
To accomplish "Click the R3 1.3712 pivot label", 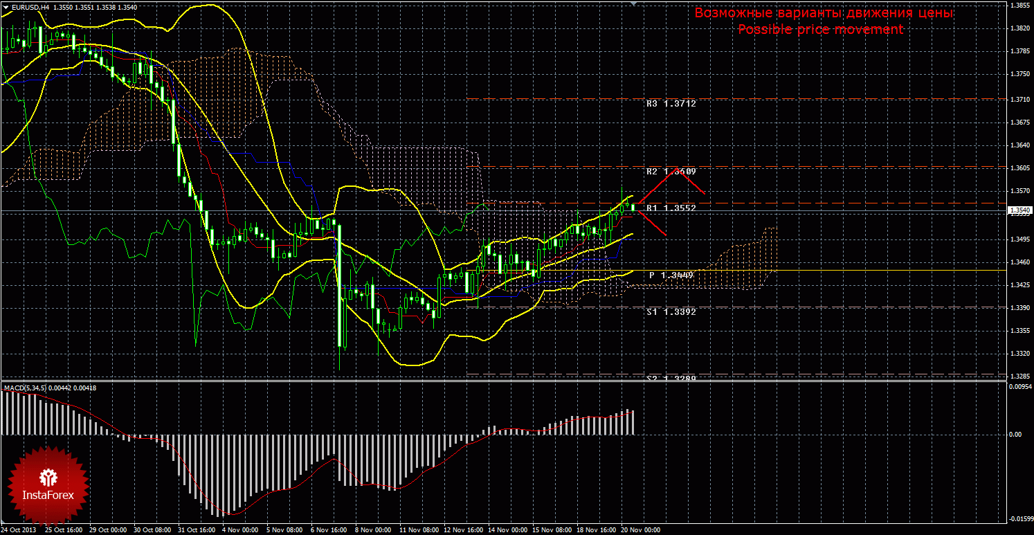I will (x=671, y=104).
